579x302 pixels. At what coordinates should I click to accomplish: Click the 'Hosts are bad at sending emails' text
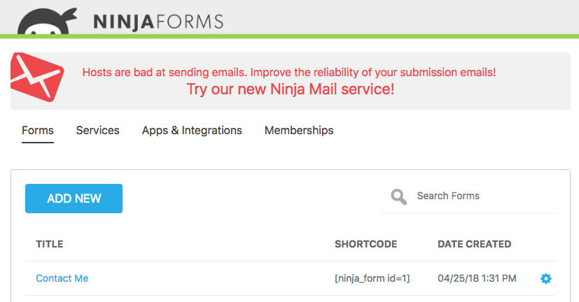[x=289, y=72]
